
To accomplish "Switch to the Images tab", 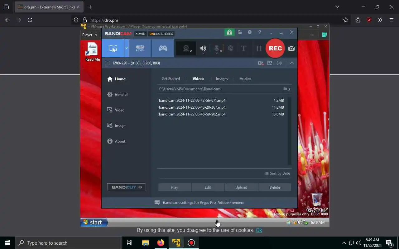I will point(222,79).
